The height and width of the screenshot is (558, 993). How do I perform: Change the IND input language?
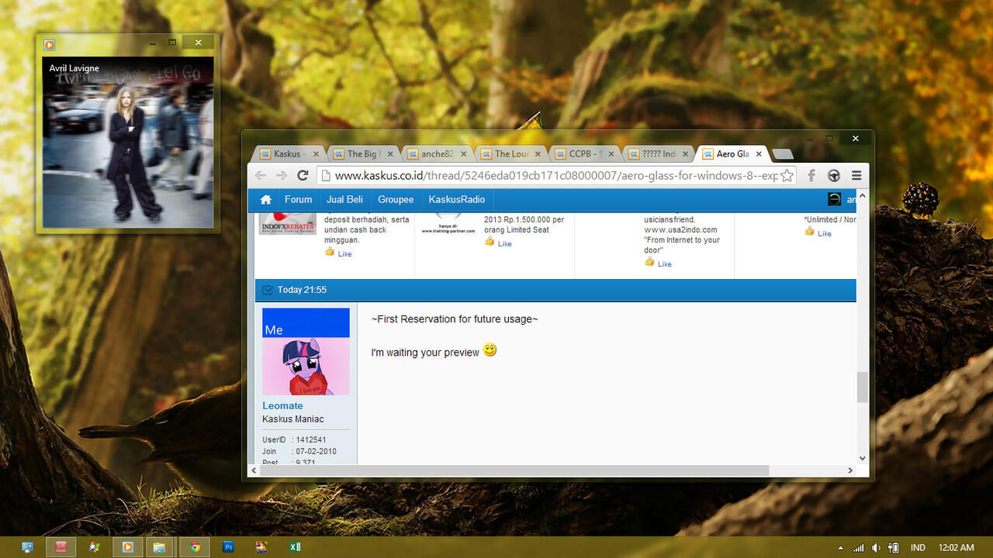(918, 548)
